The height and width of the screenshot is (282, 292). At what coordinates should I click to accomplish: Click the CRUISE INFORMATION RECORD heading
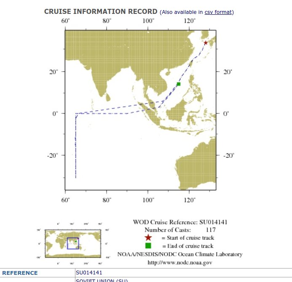pyautogui.click(x=101, y=12)
